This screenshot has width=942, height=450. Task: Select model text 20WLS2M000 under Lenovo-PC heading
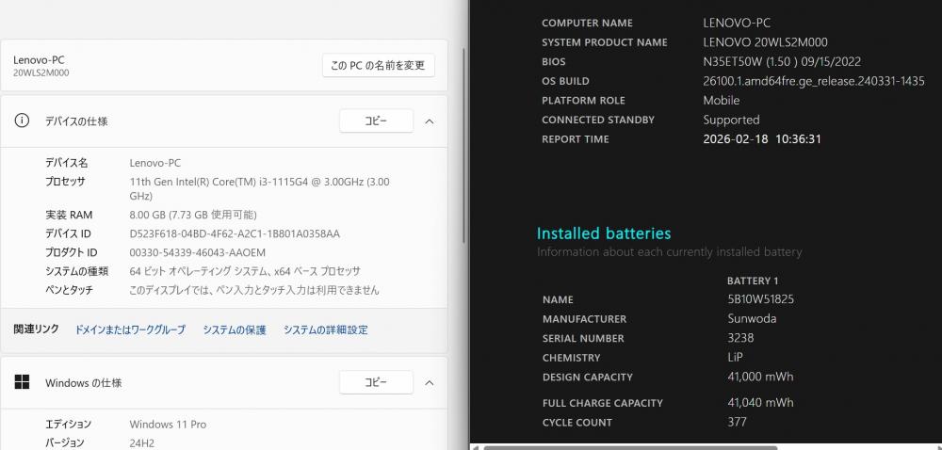point(41,73)
